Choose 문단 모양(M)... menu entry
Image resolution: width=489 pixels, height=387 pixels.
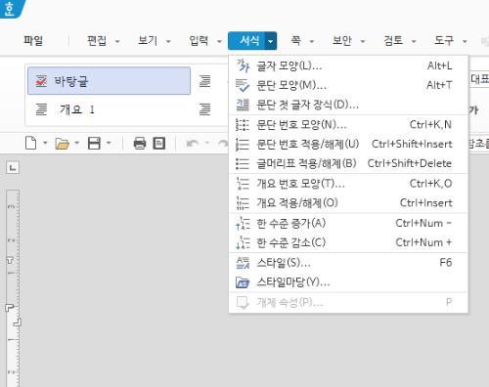point(348,85)
